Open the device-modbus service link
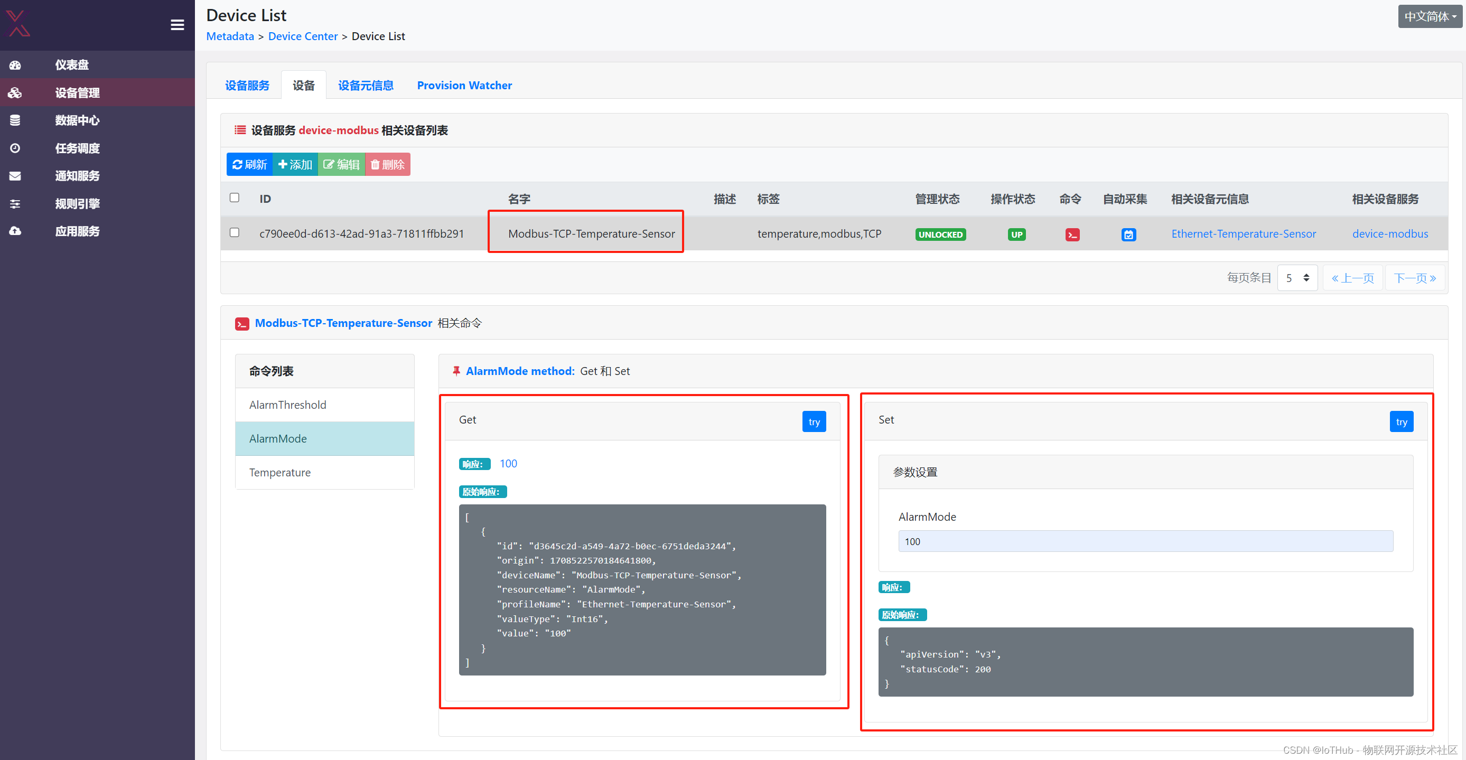The width and height of the screenshot is (1466, 760). point(1390,234)
